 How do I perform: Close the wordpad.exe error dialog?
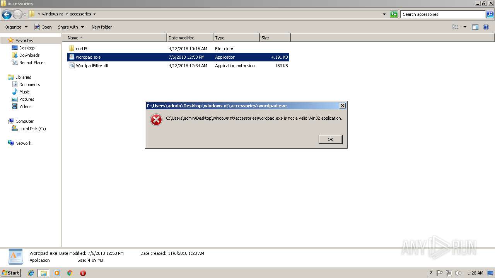pos(342,106)
